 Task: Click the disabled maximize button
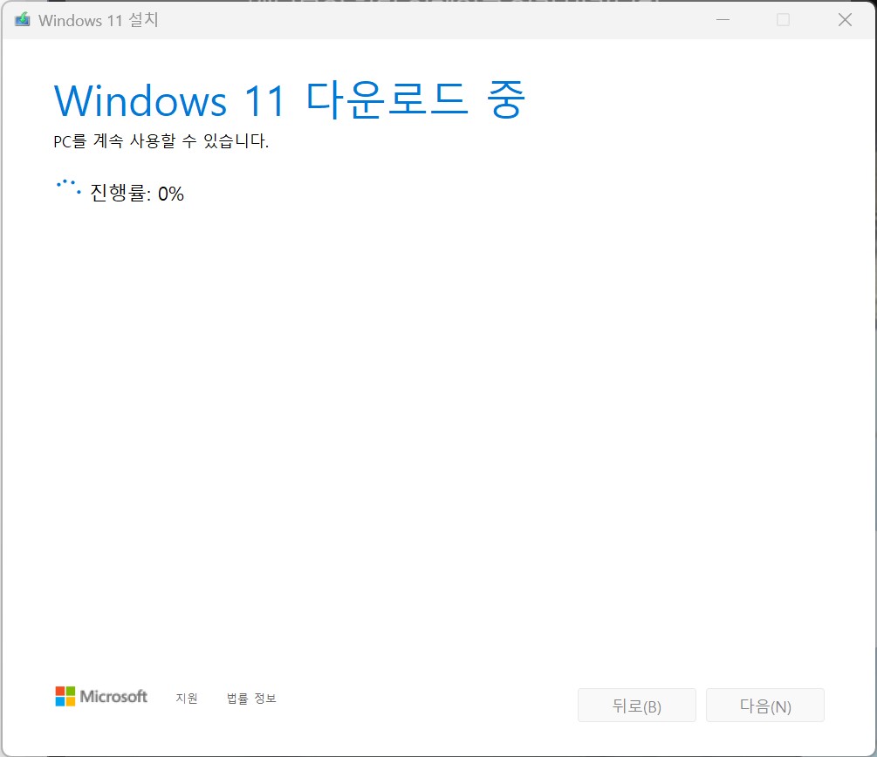click(x=783, y=20)
